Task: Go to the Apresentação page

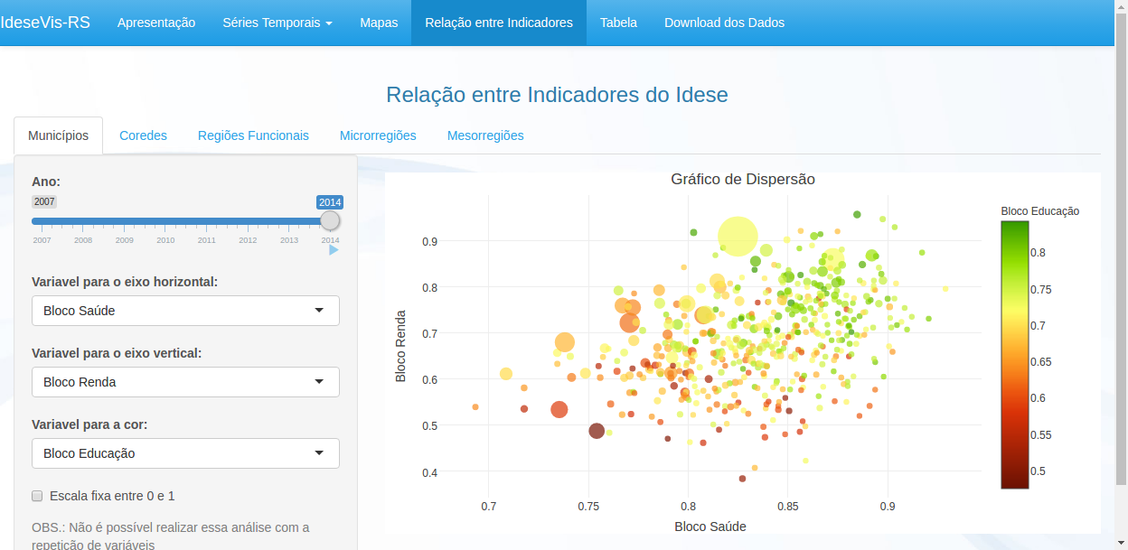Action: [x=156, y=22]
